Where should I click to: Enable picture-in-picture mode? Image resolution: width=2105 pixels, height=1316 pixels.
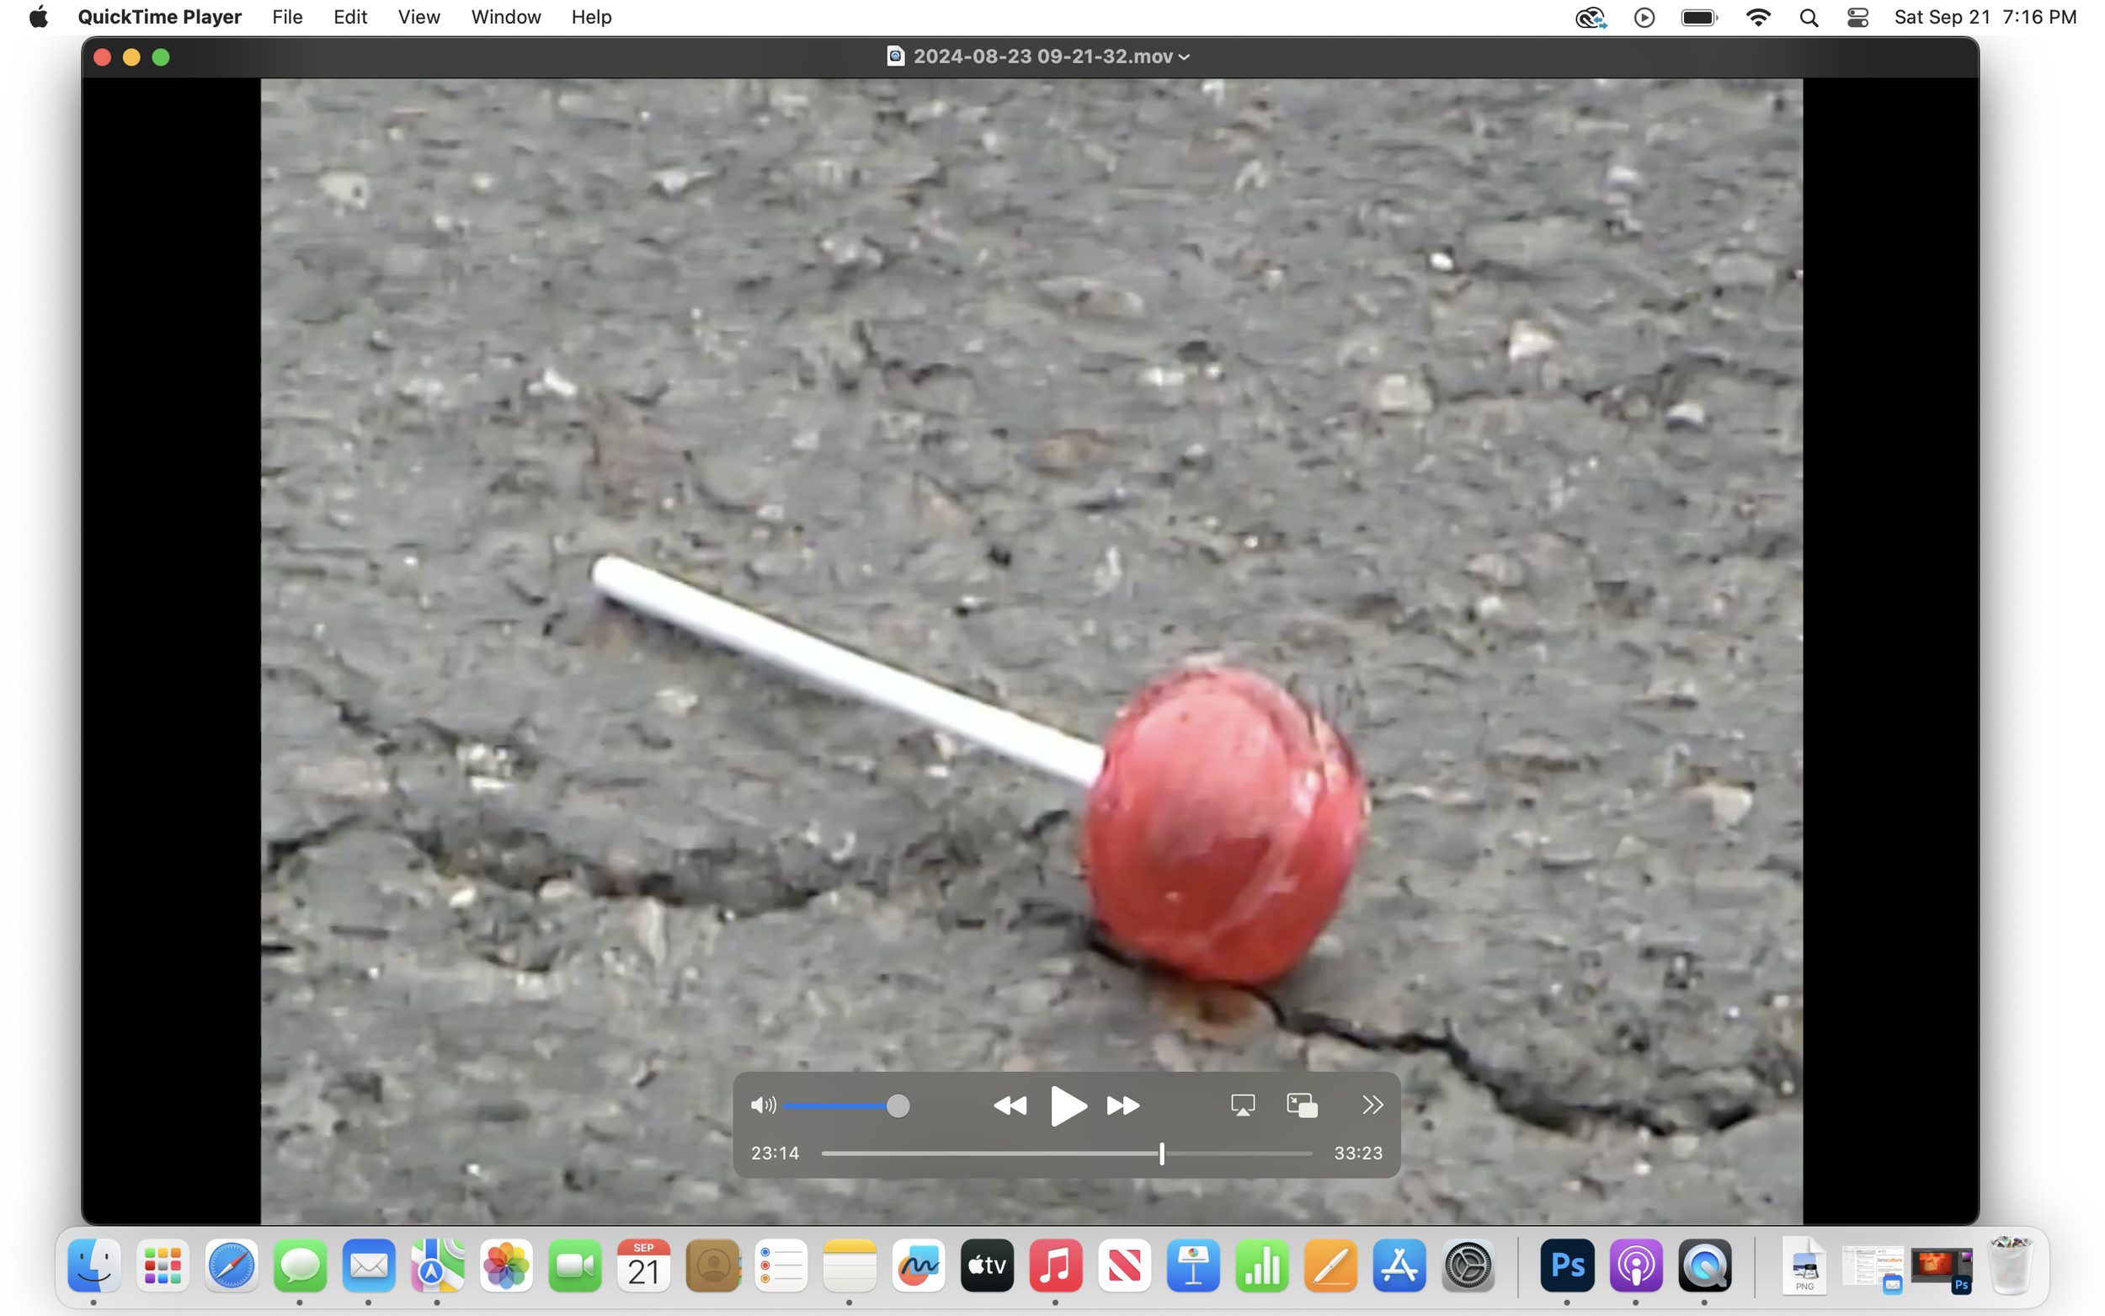1302,1106
